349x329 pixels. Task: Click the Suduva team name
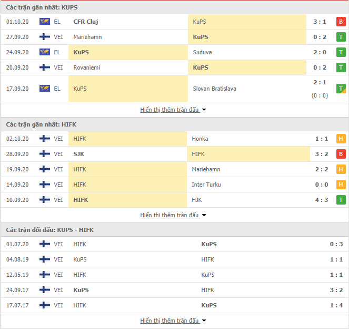point(202,52)
